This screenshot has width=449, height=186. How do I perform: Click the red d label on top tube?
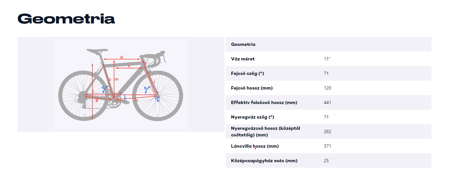[x=121, y=57]
